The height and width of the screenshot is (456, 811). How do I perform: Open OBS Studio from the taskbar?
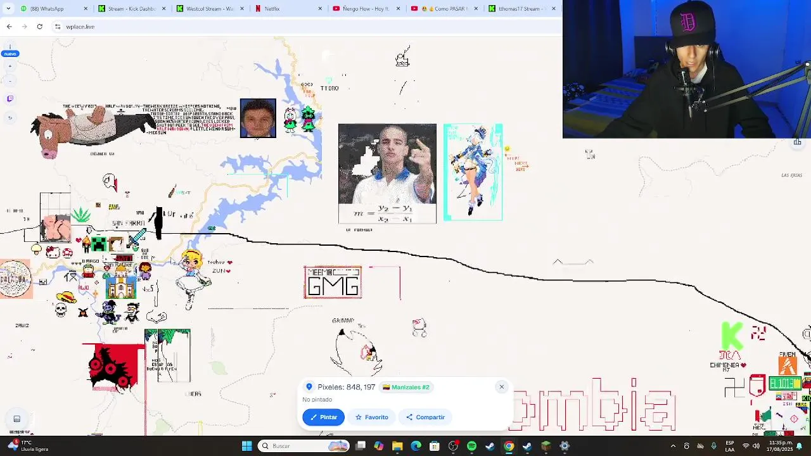453,446
